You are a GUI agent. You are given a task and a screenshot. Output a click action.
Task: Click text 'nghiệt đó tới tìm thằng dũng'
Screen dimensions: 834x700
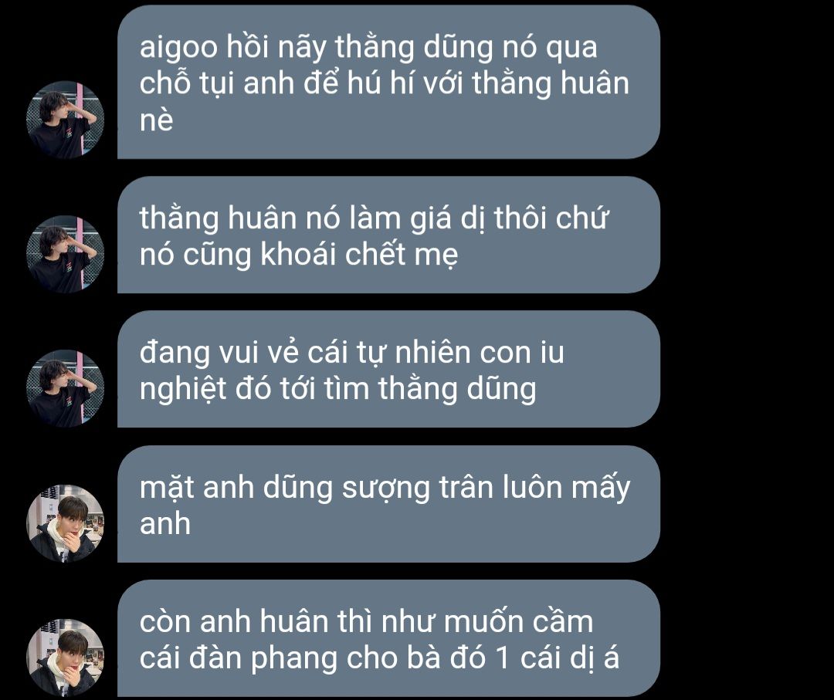point(337,390)
